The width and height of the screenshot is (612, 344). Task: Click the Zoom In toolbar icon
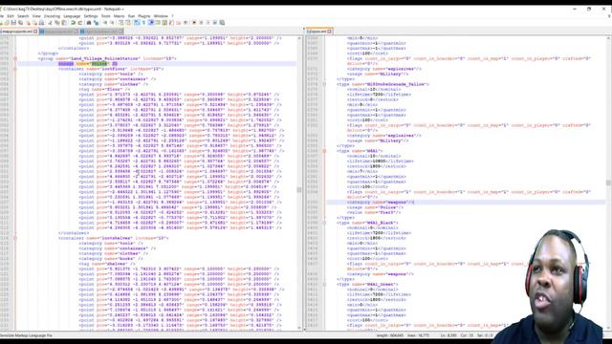(x=105, y=23)
